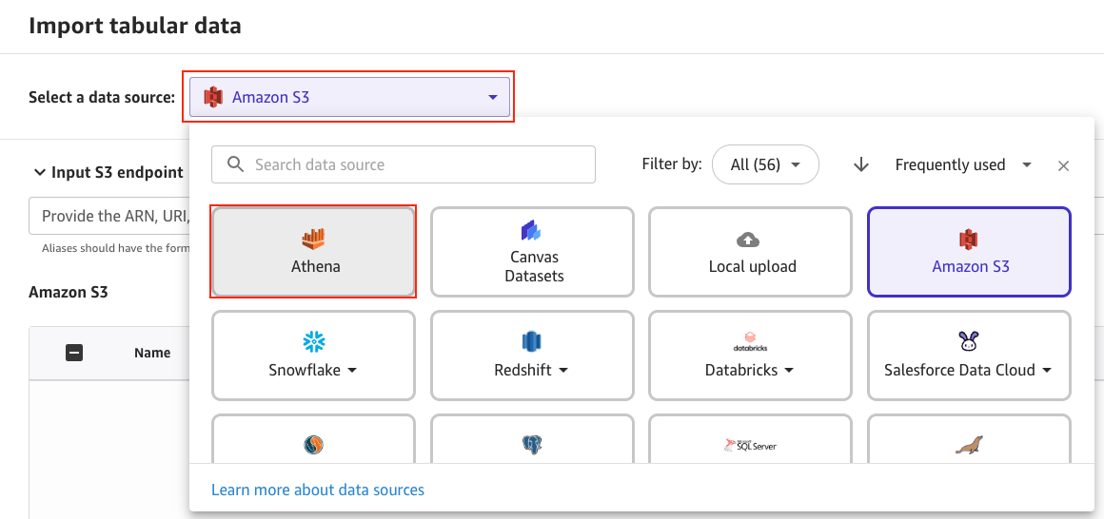Screen dimensions: 1104x519
Task: Click the Databricks logo icon
Action: tap(749, 342)
